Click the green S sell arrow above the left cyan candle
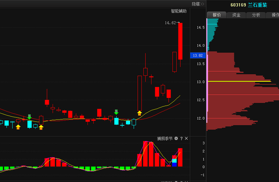Image resolution: width=279 pixels, height=182 pixels. (29, 117)
